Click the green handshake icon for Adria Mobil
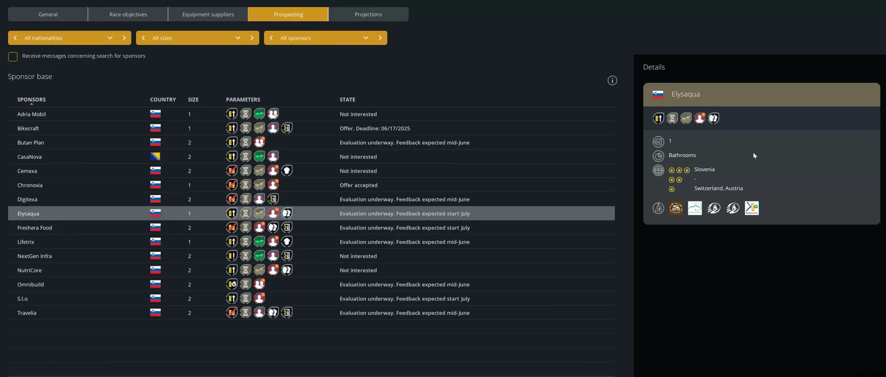The width and height of the screenshot is (886, 377). click(259, 114)
